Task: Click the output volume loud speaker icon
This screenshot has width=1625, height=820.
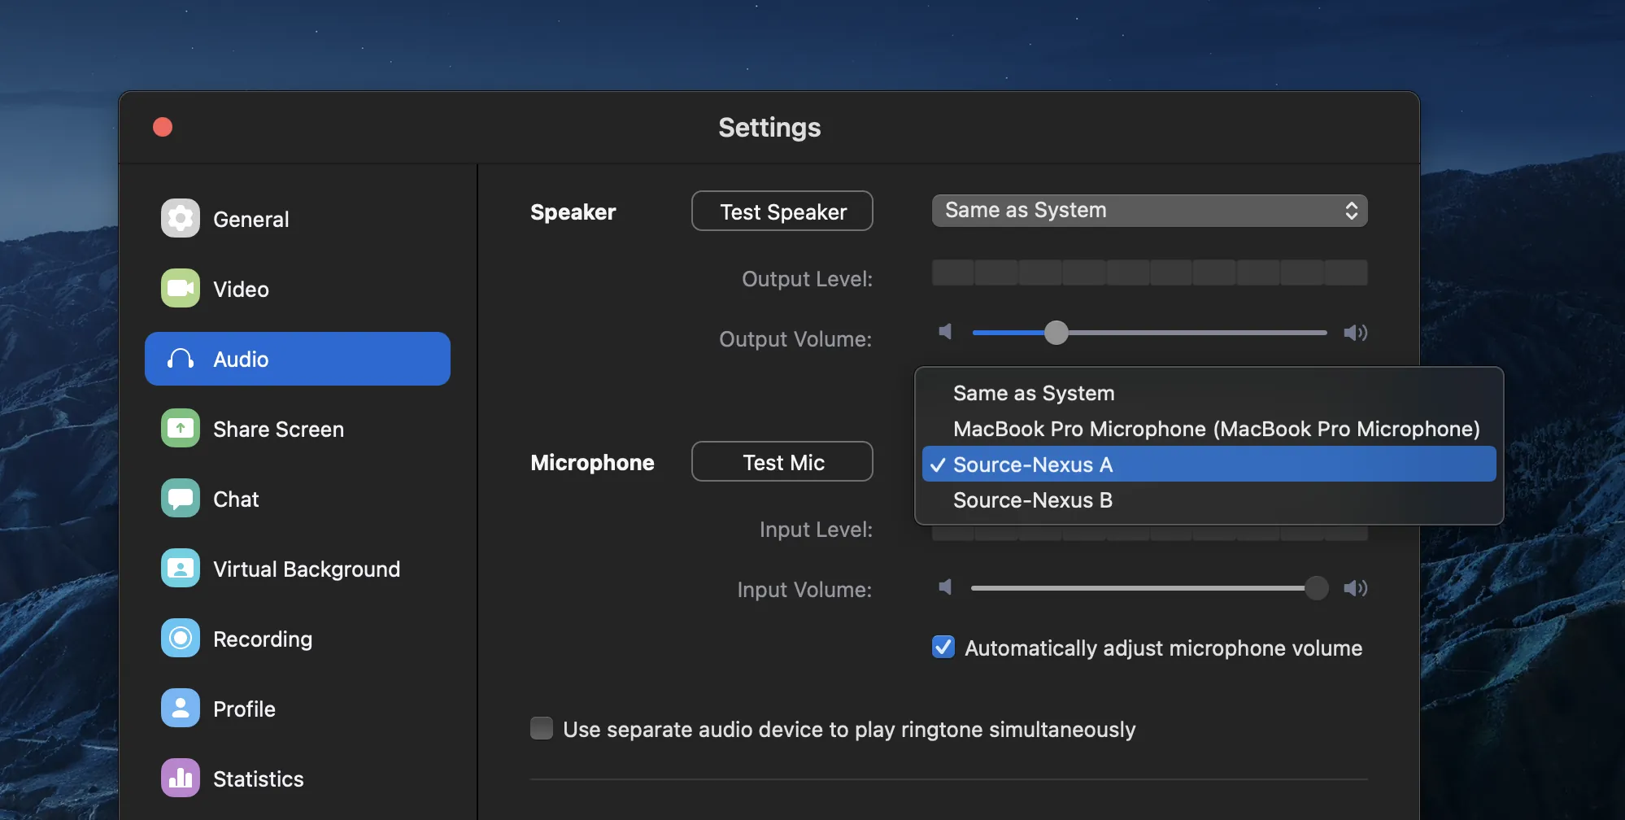Action: (x=1355, y=332)
